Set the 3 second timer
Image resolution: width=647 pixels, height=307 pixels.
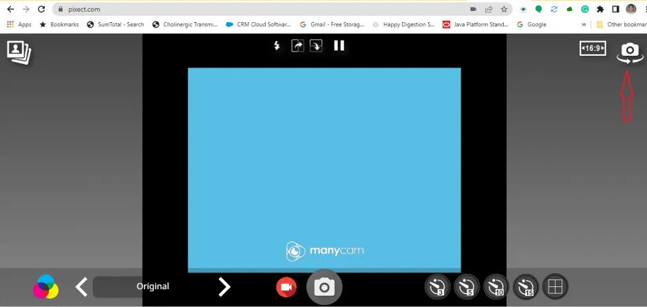[x=437, y=286]
